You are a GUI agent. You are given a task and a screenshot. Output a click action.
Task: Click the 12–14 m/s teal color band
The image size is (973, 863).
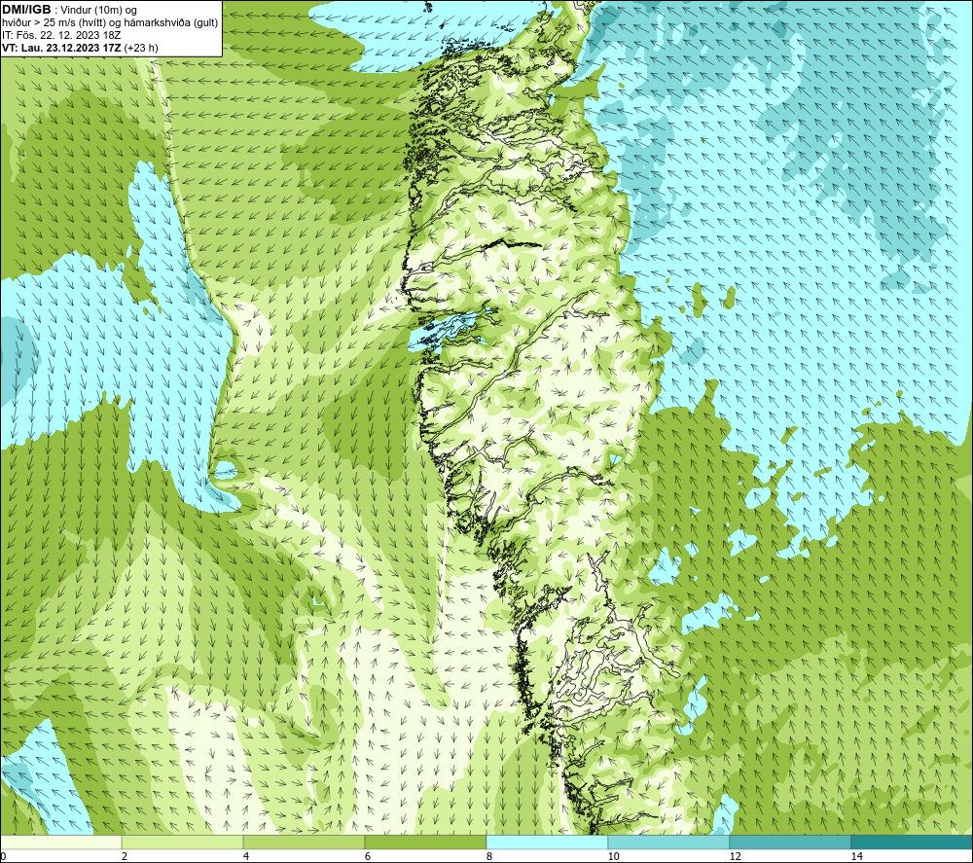[x=790, y=842]
